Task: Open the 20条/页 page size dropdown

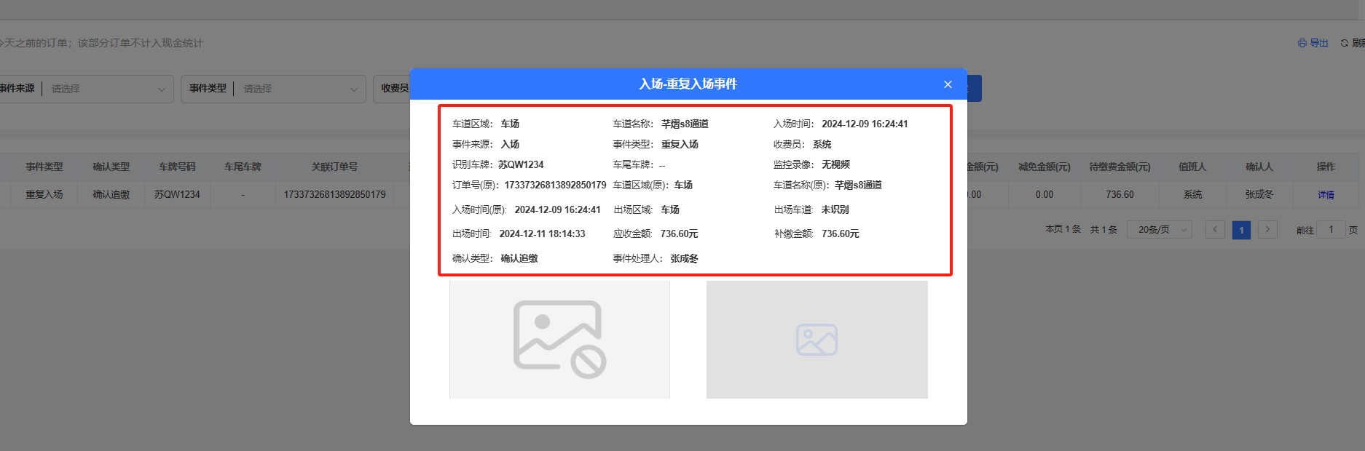Action: (1160, 230)
